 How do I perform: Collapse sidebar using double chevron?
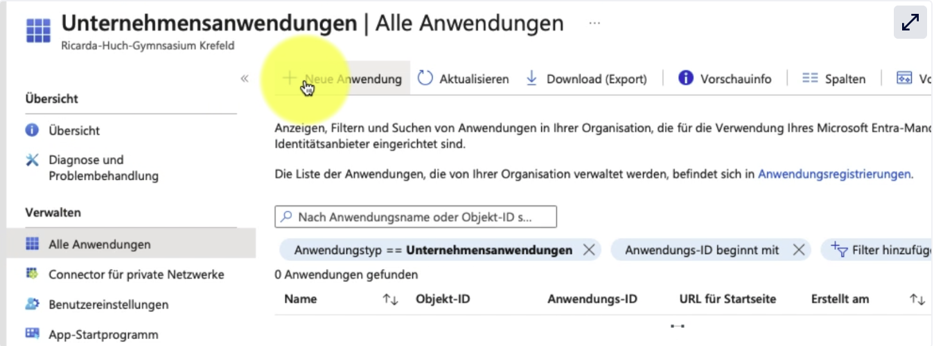(245, 78)
